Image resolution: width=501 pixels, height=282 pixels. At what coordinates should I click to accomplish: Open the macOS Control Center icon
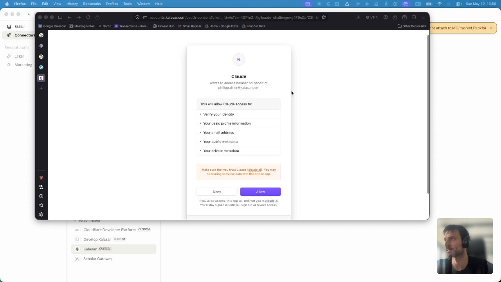point(459,4)
